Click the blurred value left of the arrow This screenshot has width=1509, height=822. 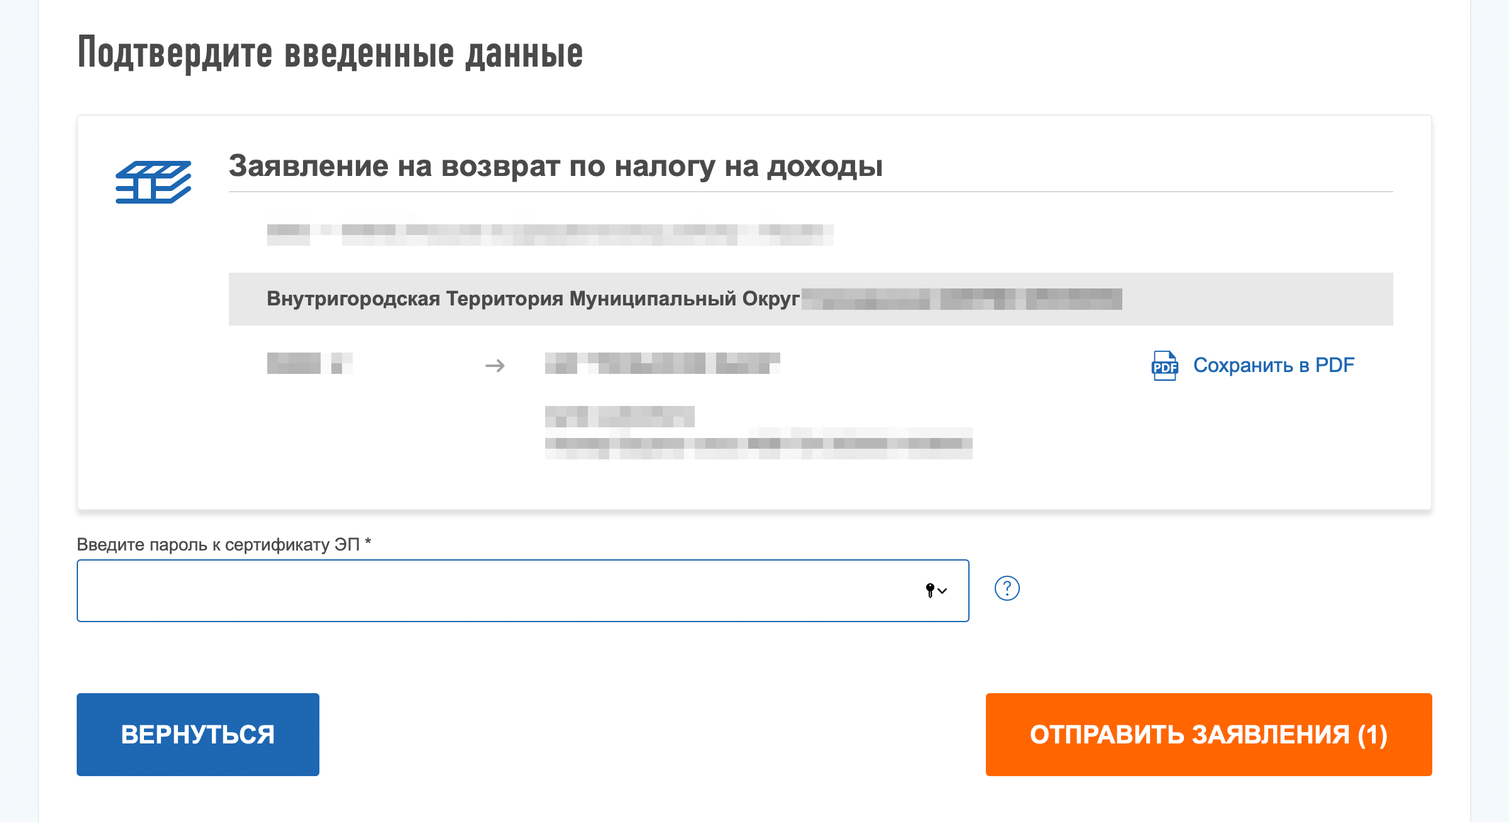tap(309, 363)
